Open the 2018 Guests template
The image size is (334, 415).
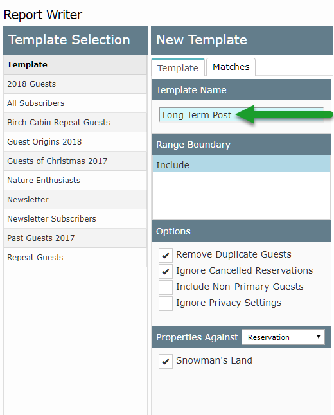(x=75, y=84)
